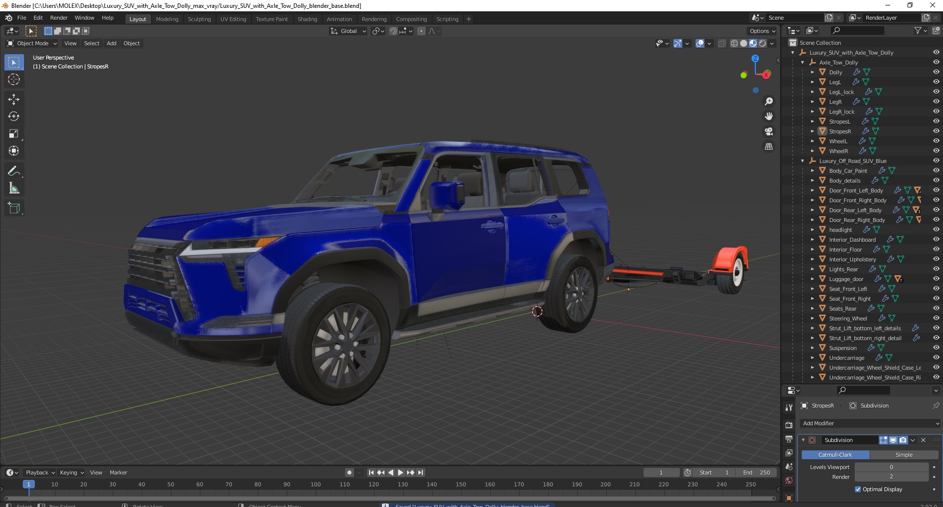Open the Global transform orientation dropdown
943x507 pixels.
coord(348,31)
